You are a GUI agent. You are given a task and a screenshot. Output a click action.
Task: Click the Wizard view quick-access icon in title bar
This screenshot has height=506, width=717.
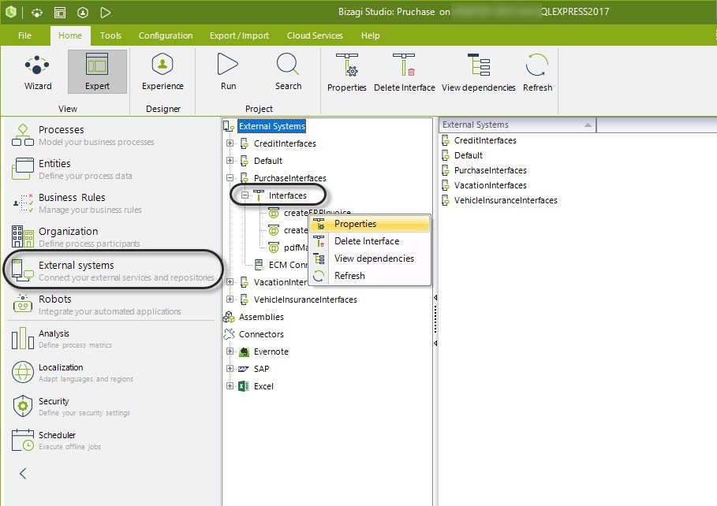click(x=37, y=13)
